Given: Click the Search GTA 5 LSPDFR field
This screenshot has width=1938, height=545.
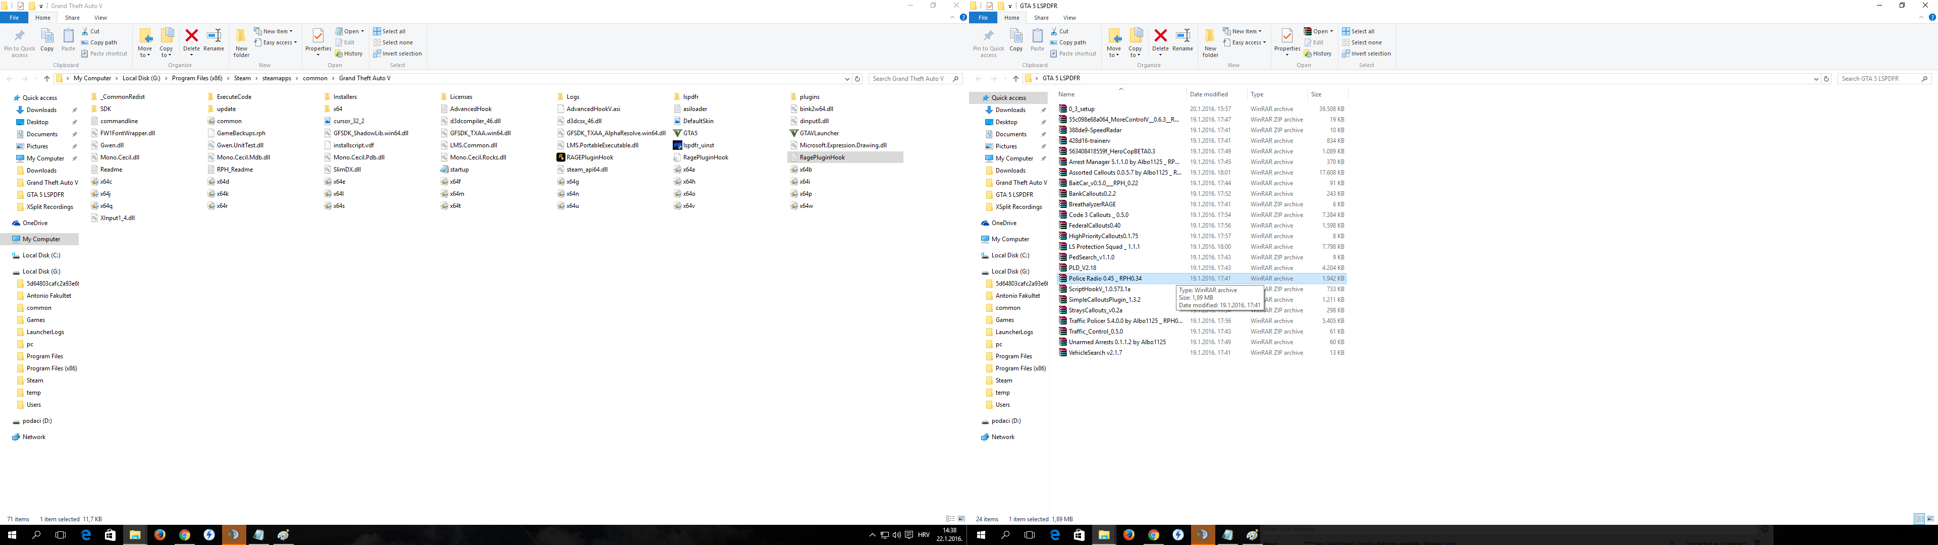Looking at the screenshot, I should [x=1878, y=78].
